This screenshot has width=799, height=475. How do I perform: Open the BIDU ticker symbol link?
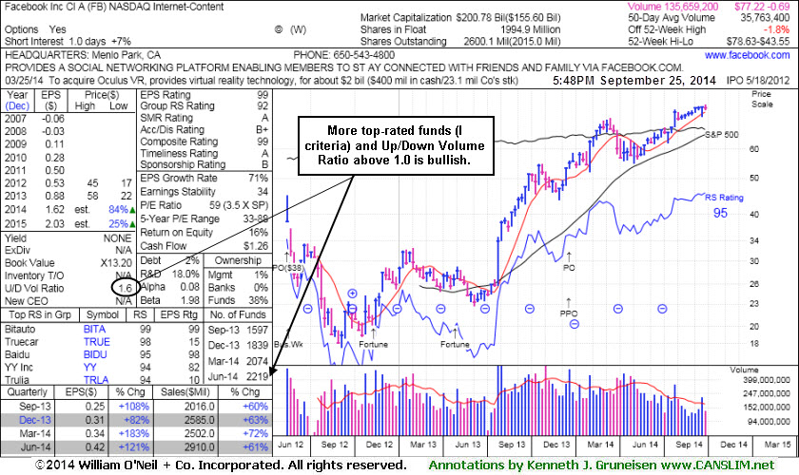pyautogui.click(x=95, y=354)
